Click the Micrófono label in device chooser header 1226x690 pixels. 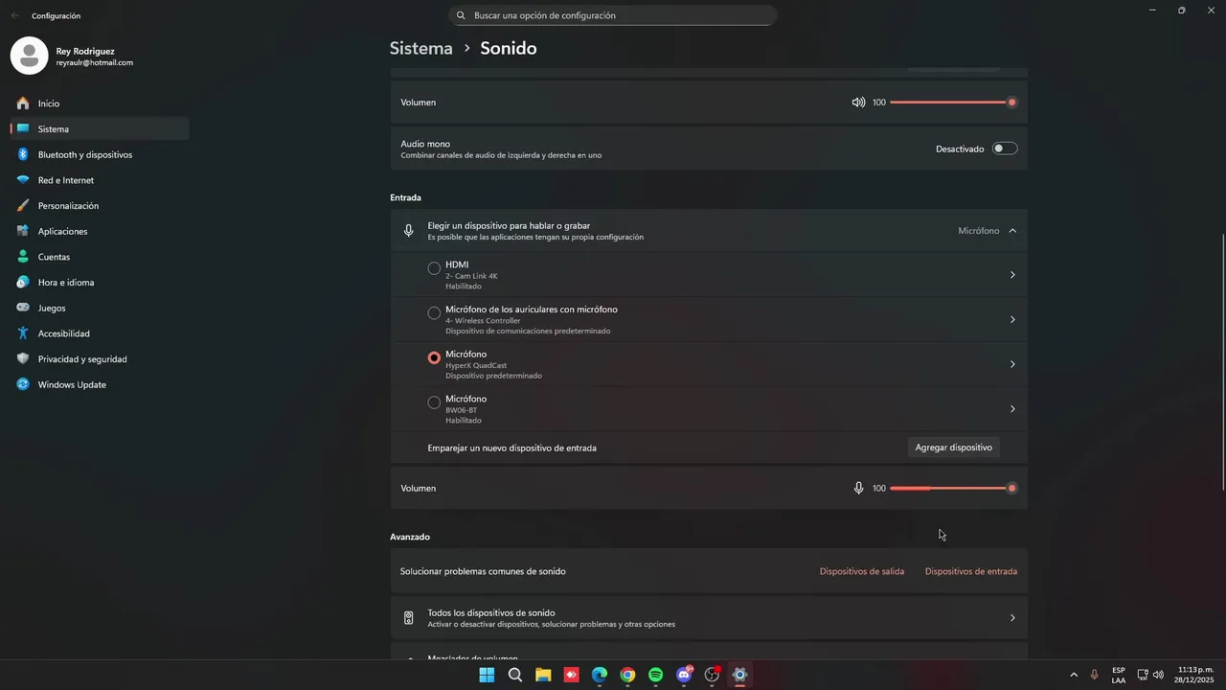click(x=979, y=231)
